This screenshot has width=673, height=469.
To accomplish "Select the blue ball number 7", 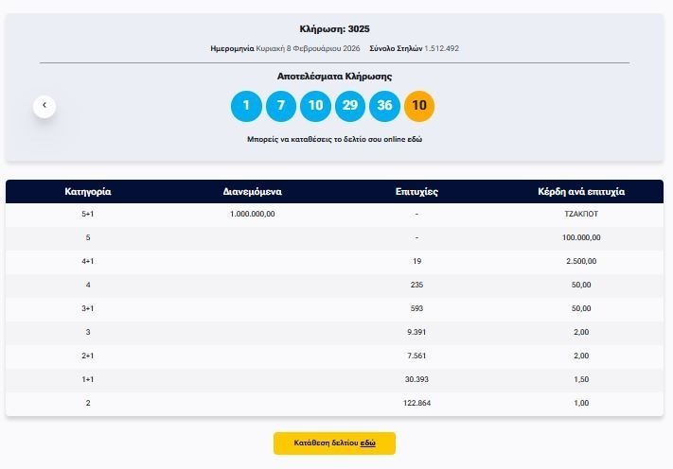I will (x=281, y=106).
